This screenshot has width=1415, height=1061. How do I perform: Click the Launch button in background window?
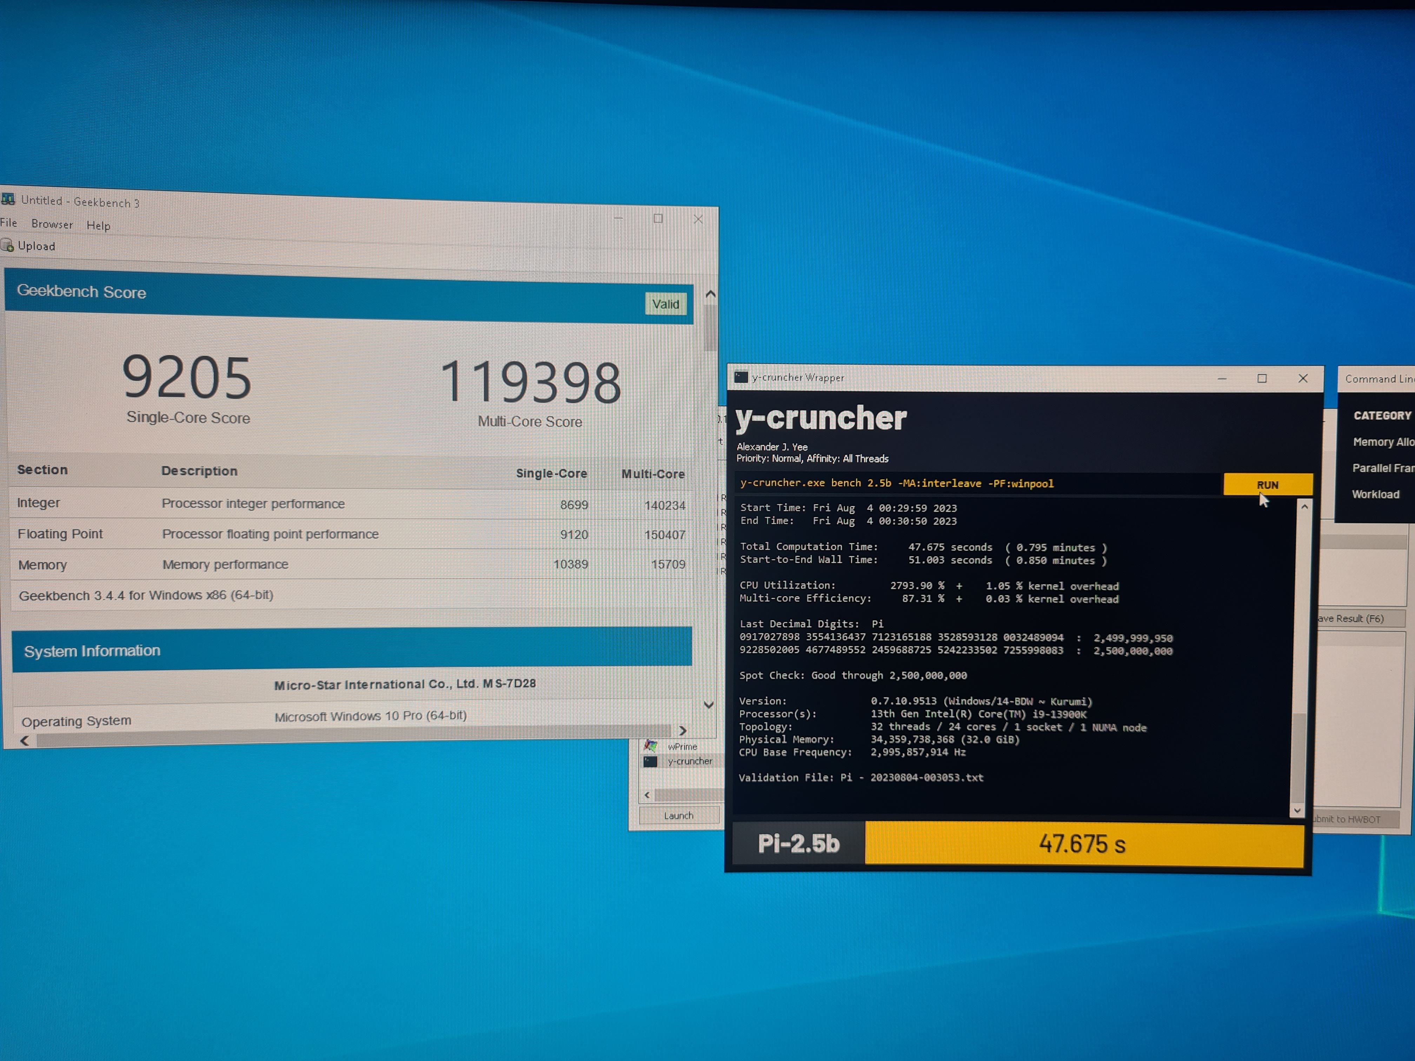pyautogui.click(x=679, y=815)
